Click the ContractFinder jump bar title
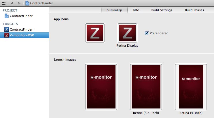Image resolution: width=214 pixels, height=118 pixels. point(41,3)
